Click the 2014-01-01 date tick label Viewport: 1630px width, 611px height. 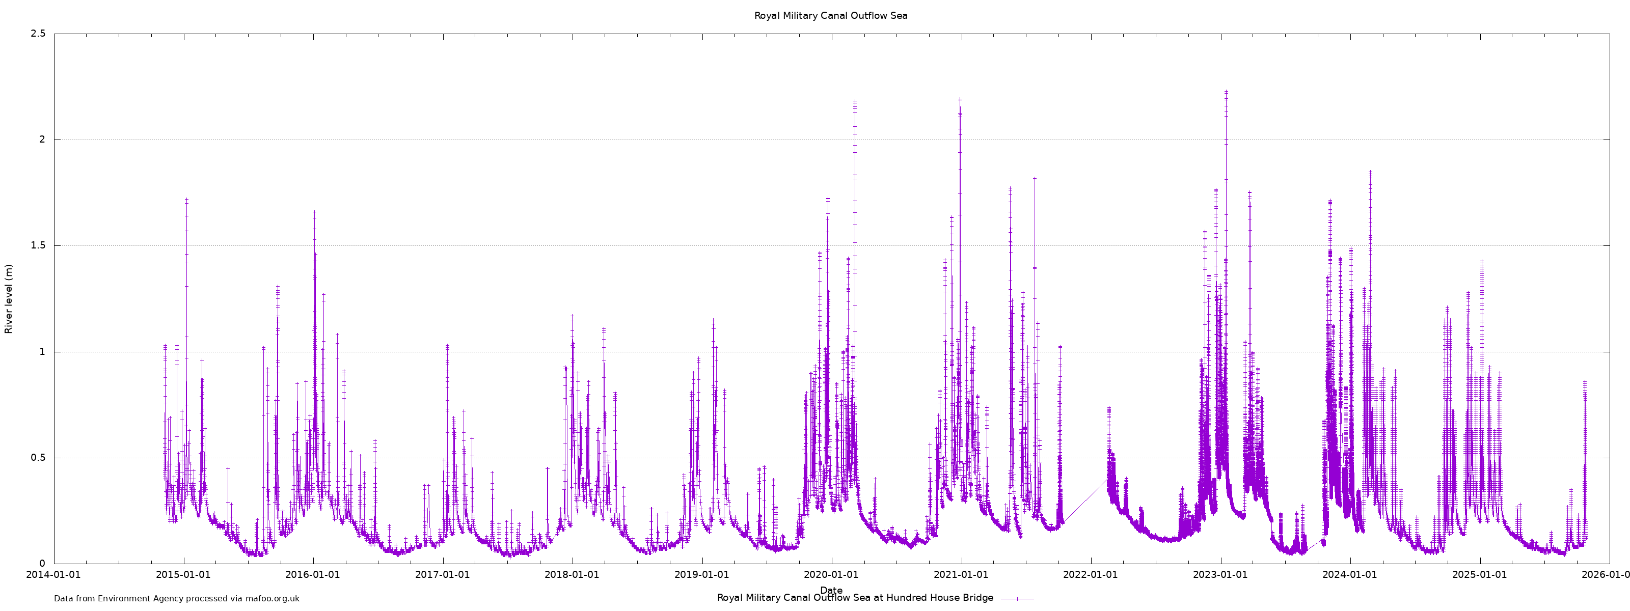(x=54, y=575)
